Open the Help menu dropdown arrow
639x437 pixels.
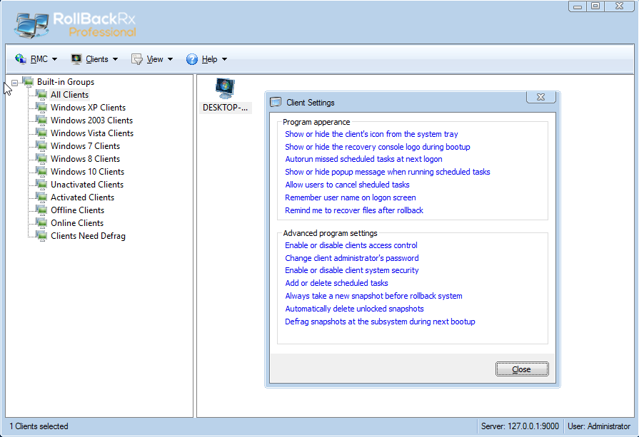point(225,59)
